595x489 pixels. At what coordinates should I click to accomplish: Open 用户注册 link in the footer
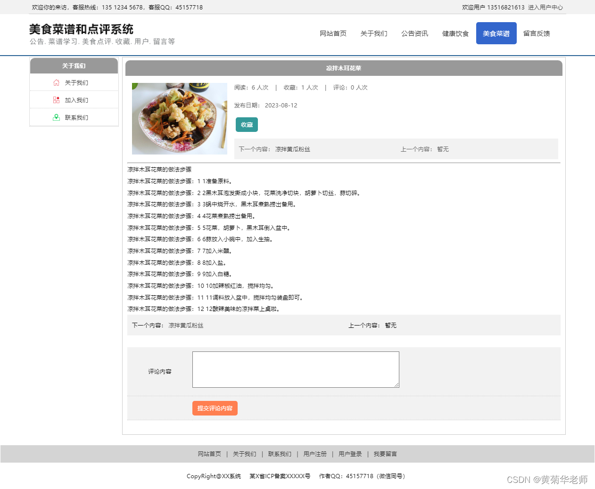pyautogui.click(x=315, y=454)
